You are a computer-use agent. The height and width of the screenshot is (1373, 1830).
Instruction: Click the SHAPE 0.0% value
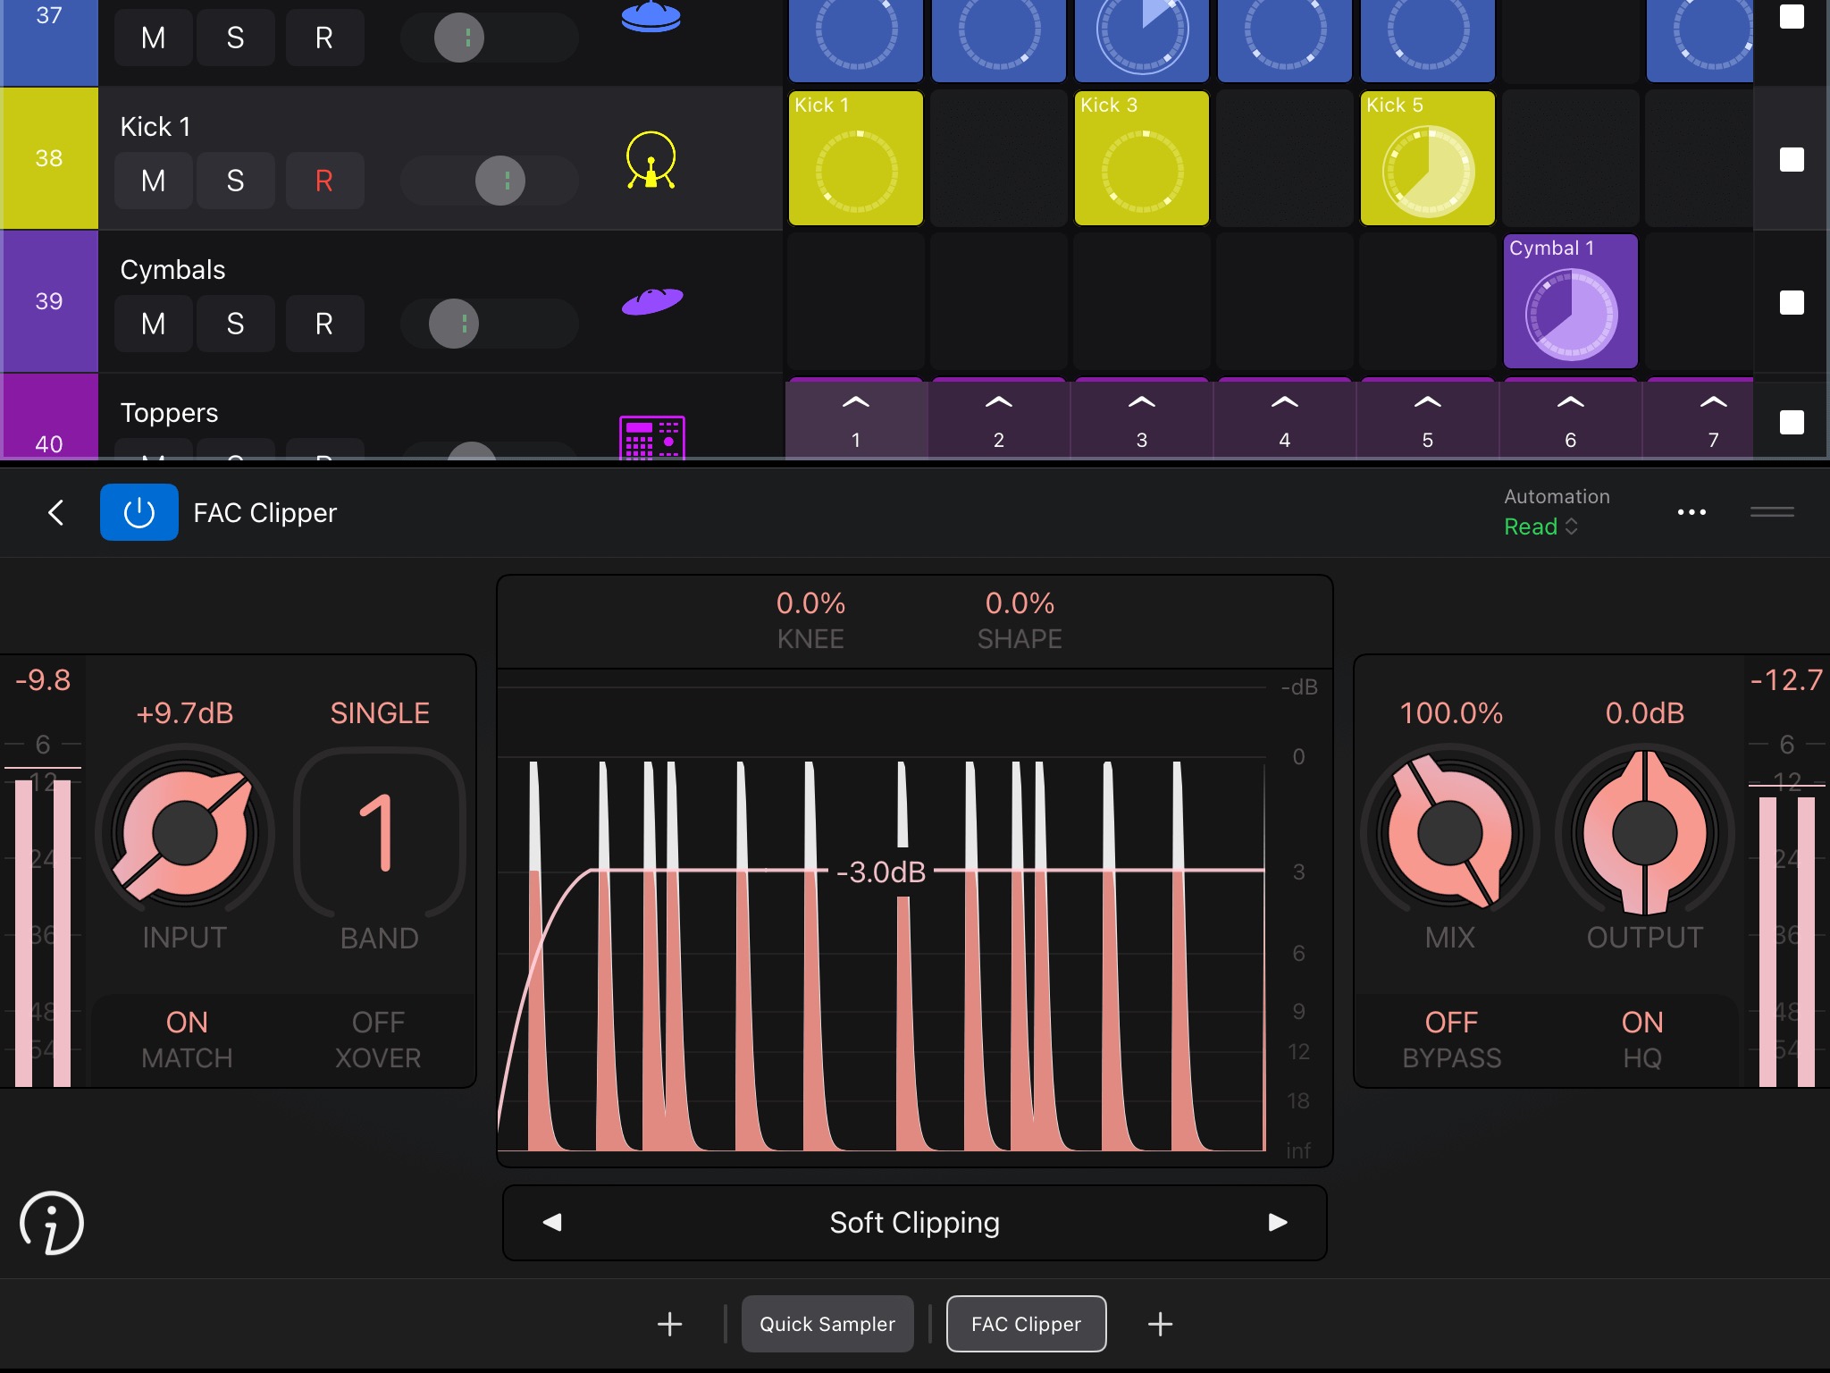1020,603
